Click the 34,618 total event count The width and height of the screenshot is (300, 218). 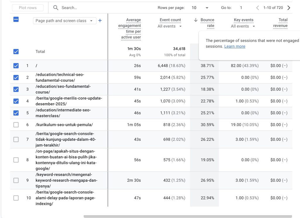coord(179,49)
